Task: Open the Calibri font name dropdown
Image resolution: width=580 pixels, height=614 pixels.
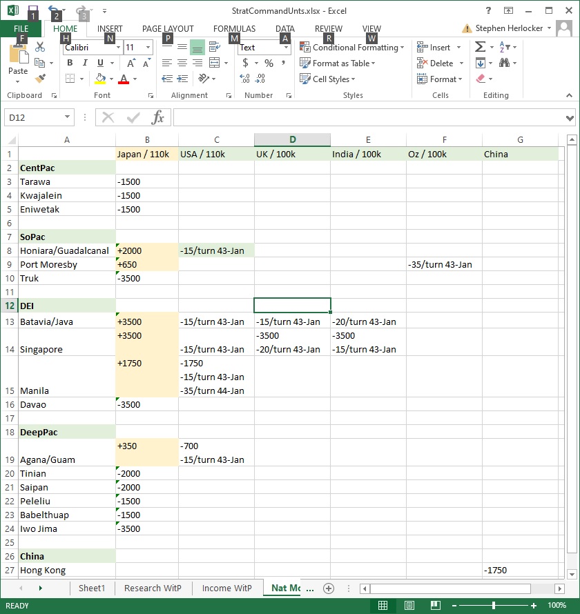Action: click(x=118, y=48)
